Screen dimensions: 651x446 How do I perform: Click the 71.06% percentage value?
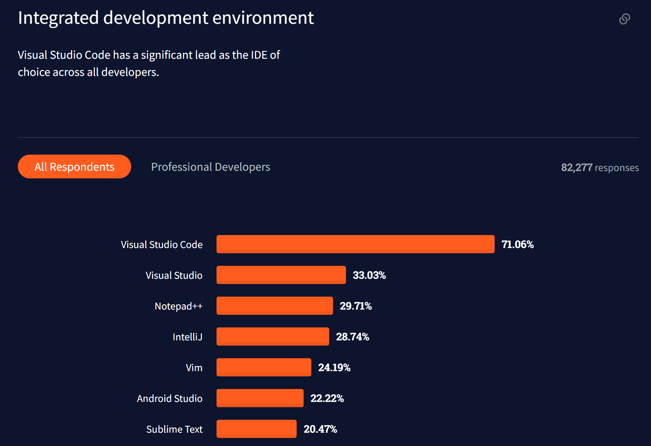click(518, 245)
